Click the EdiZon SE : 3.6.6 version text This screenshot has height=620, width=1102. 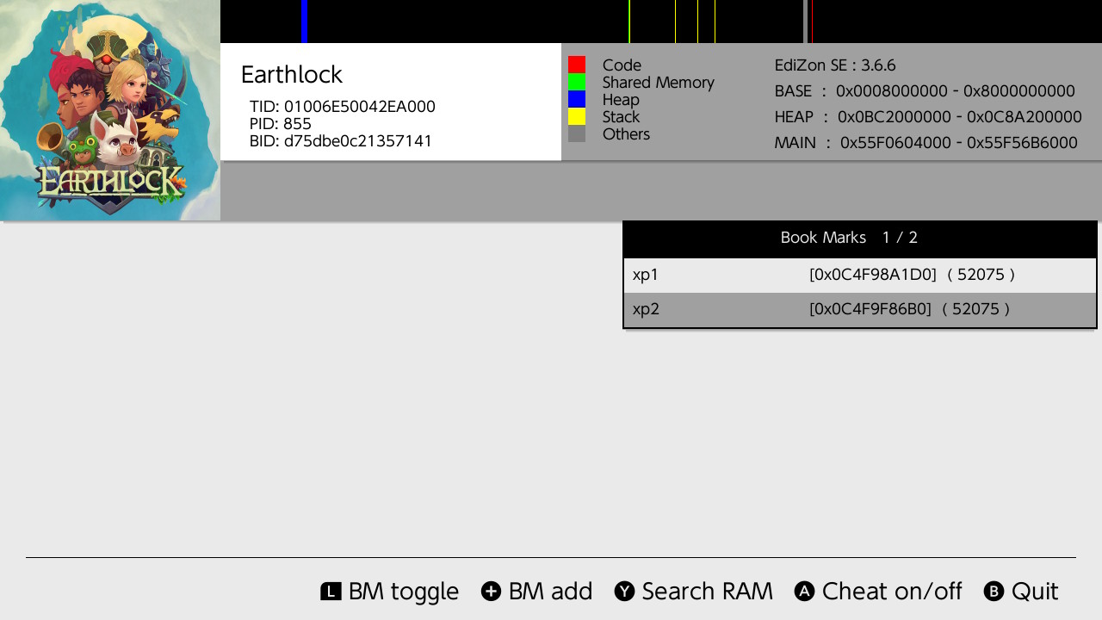tap(835, 65)
